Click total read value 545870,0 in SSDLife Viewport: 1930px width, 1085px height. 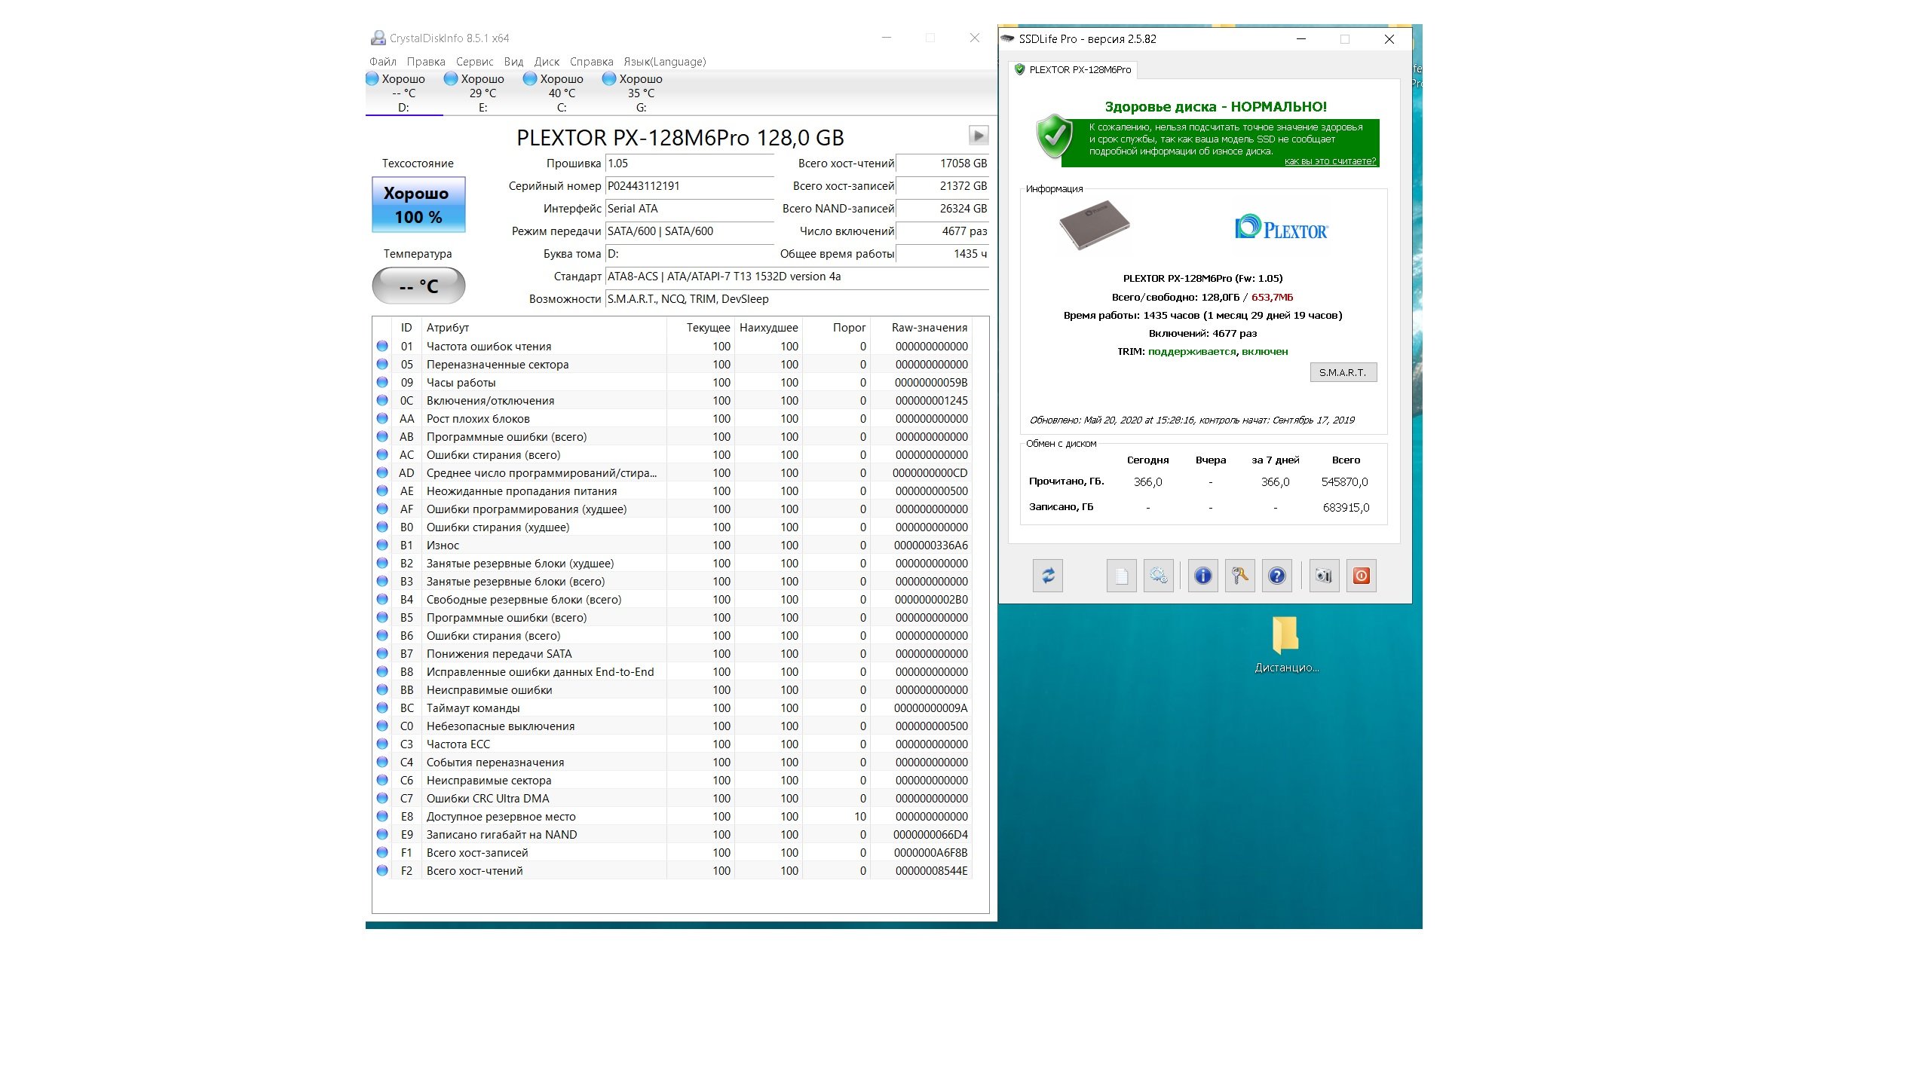[x=1345, y=481]
